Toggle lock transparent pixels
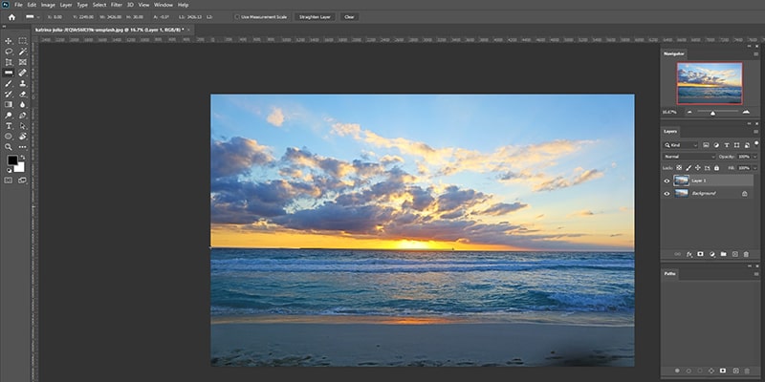Screen dimensions: 765x382 click(679, 168)
